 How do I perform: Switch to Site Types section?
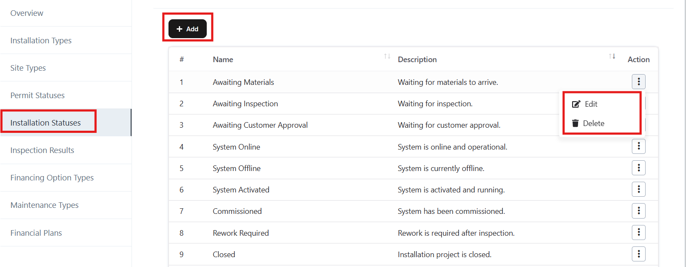tap(28, 68)
